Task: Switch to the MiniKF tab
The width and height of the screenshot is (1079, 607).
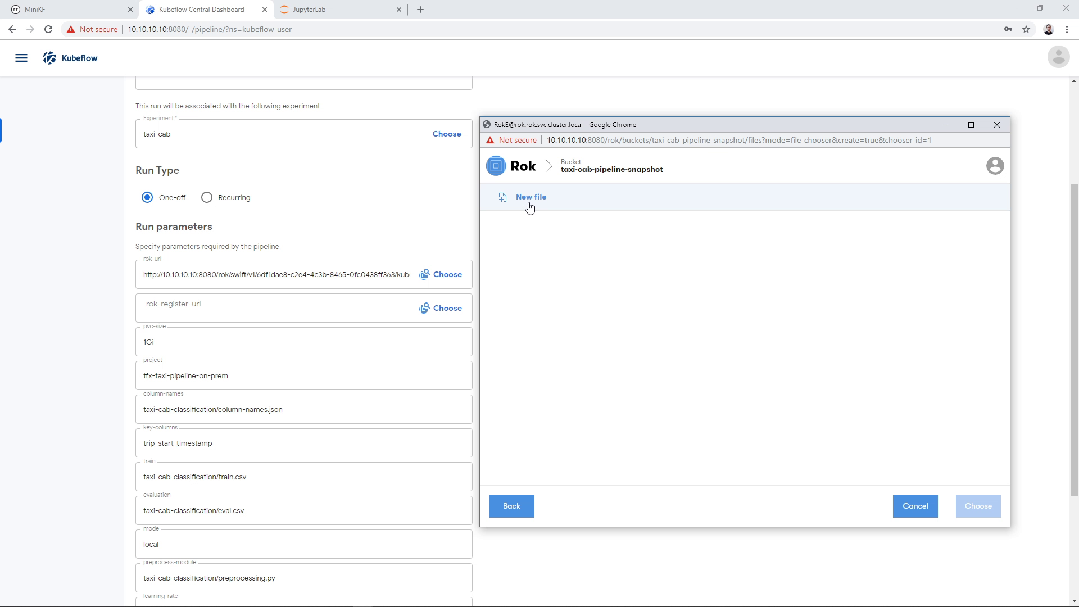Action: [70, 10]
